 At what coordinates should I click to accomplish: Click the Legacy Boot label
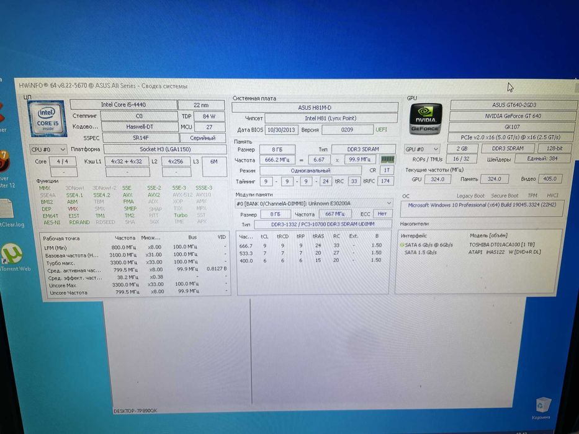click(470, 196)
